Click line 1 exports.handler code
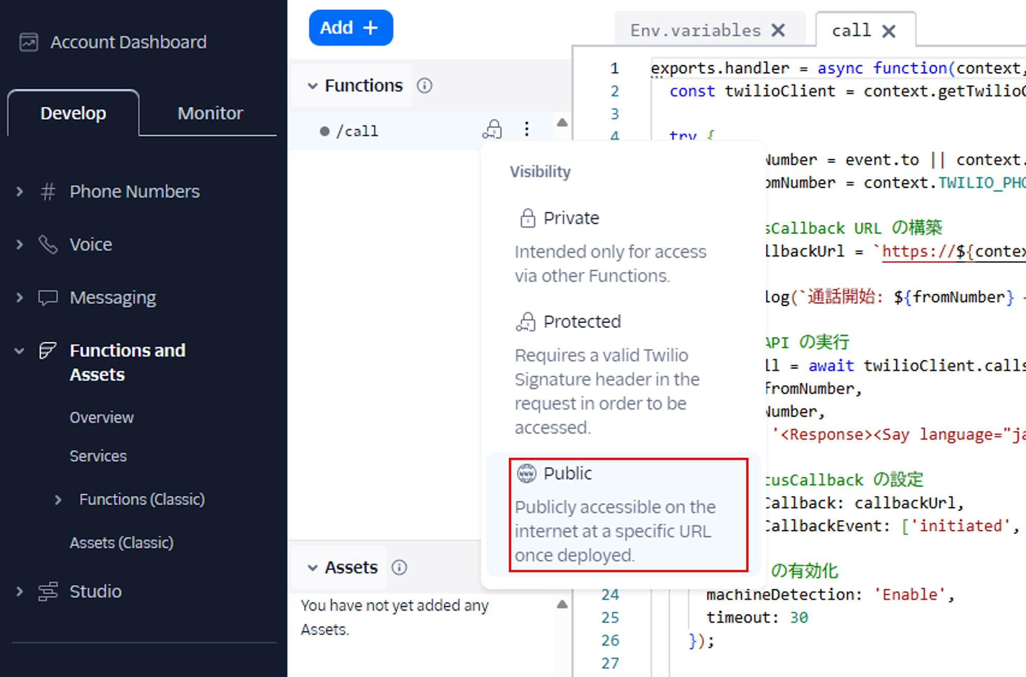The image size is (1026, 677). tap(838, 68)
